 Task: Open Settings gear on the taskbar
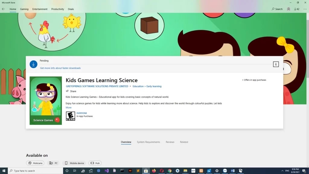[x=217, y=171]
